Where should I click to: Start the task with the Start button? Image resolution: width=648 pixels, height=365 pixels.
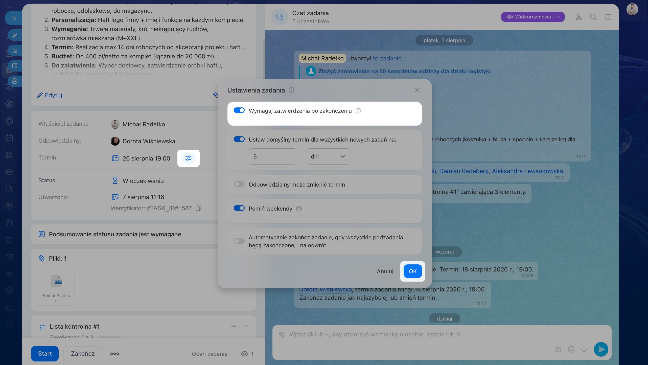click(x=45, y=354)
